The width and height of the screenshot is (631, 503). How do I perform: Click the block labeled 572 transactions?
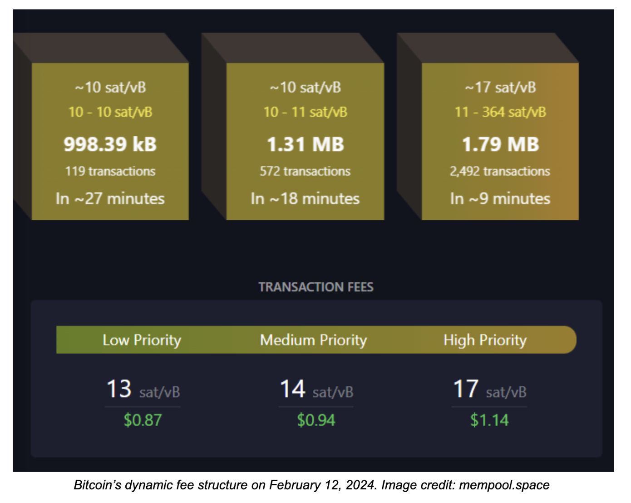[305, 172]
